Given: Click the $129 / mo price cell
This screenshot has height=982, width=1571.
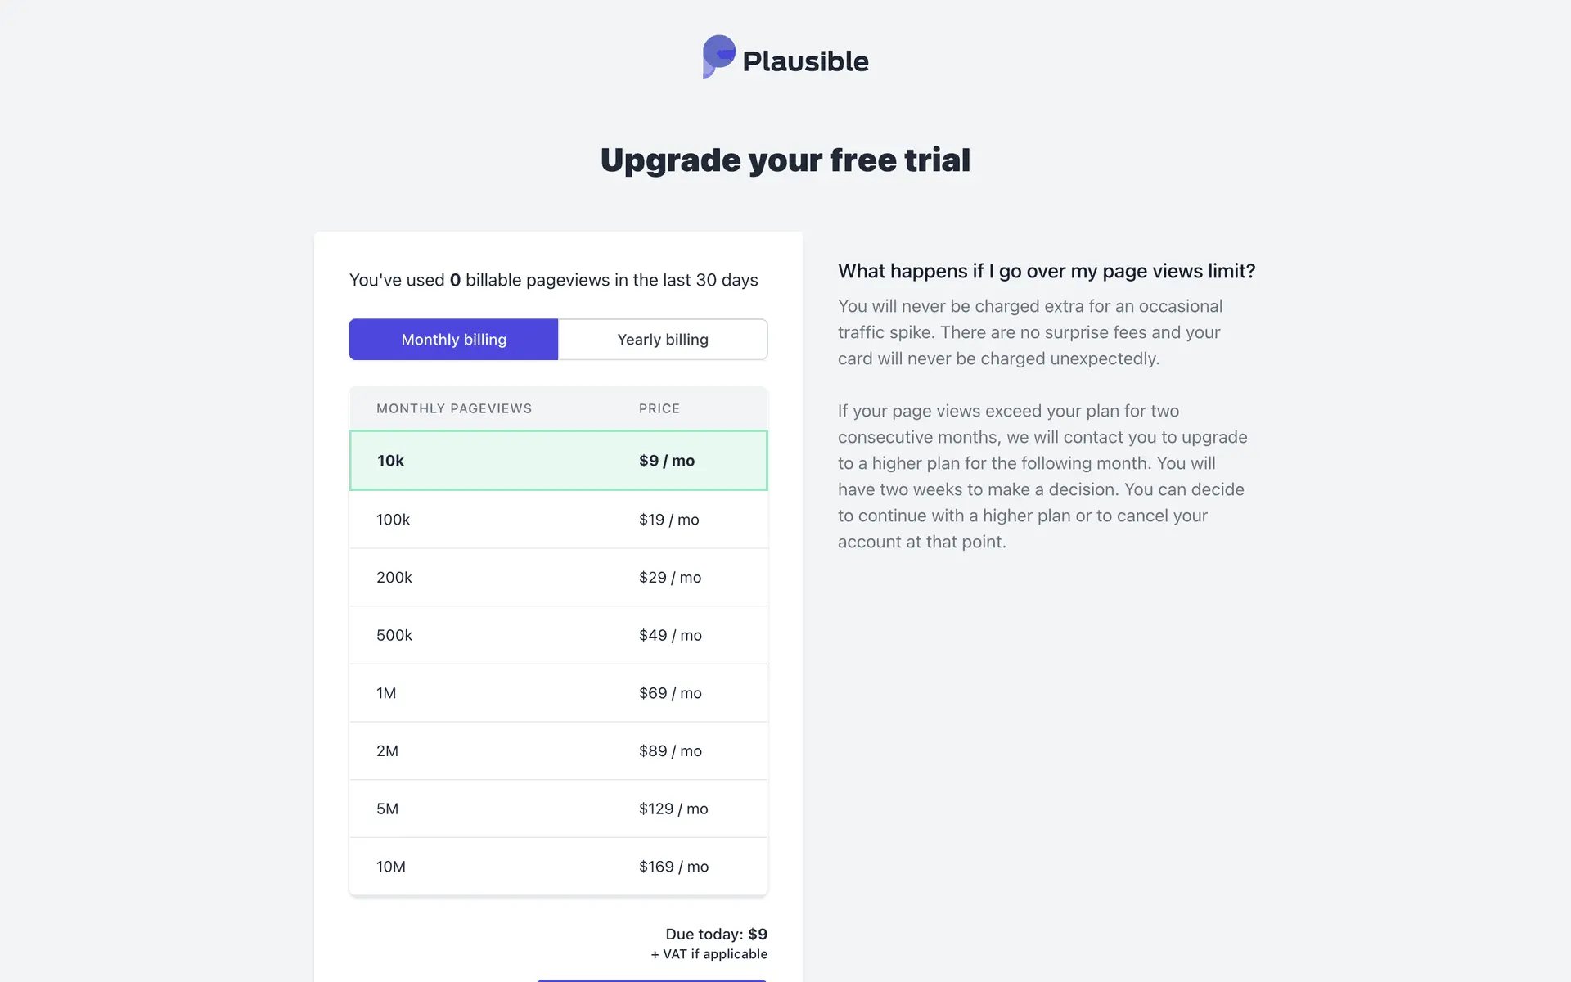Looking at the screenshot, I should click(673, 809).
